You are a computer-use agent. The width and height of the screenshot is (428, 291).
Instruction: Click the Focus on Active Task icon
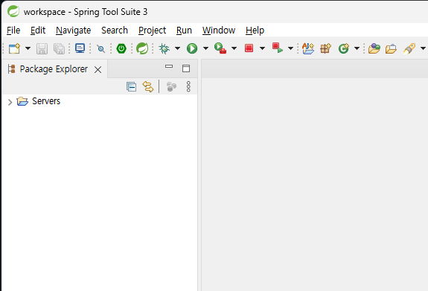click(171, 86)
